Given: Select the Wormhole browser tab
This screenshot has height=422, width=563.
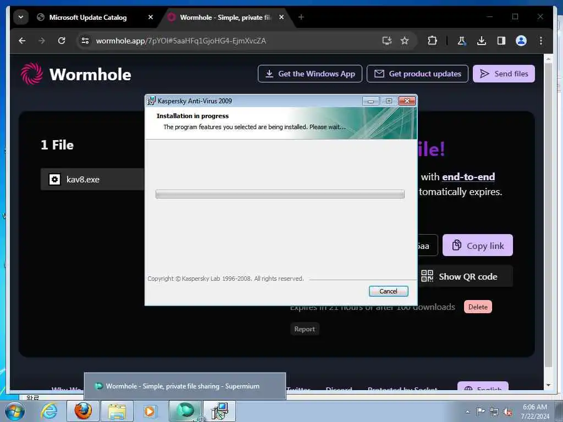Looking at the screenshot, I should (224, 17).
